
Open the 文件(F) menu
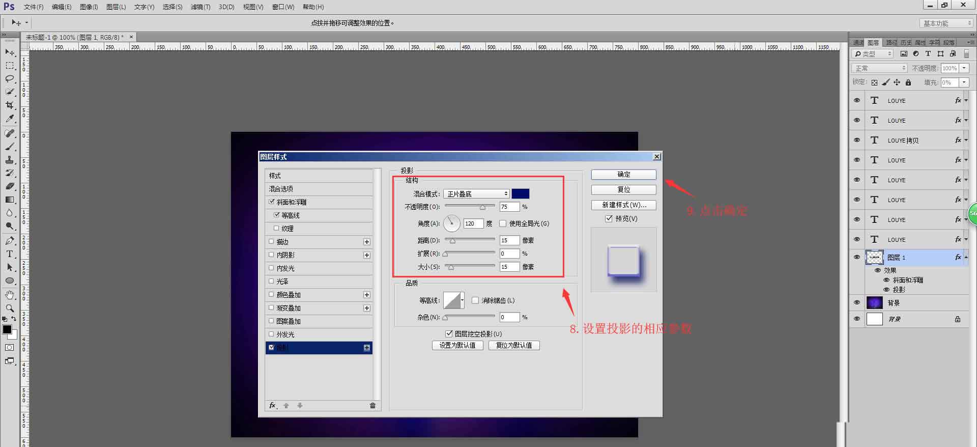click(x=34, y=7)
